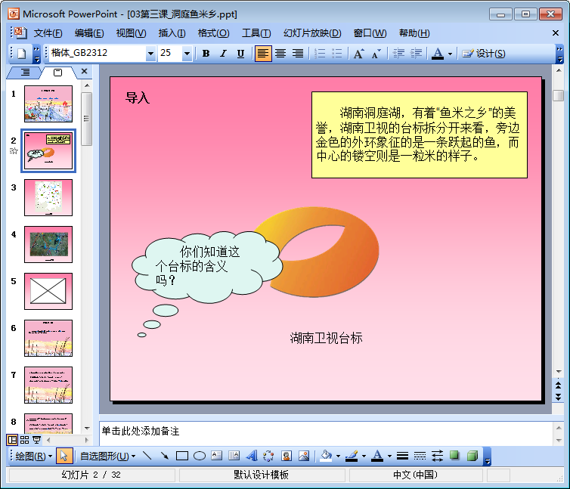Open the 工具(T) menu
This screenshot has height=489, width=570.
[x=256, y=33]
